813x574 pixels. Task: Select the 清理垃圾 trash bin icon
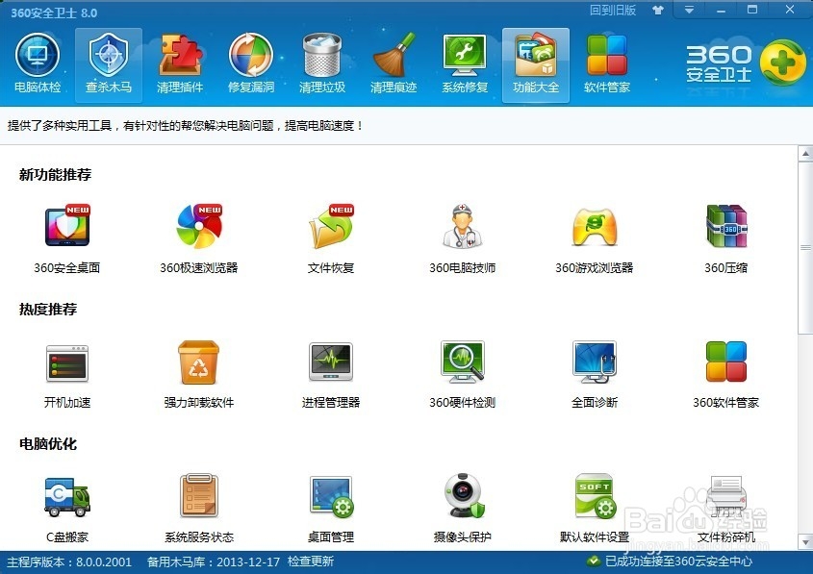pos(322,61)
